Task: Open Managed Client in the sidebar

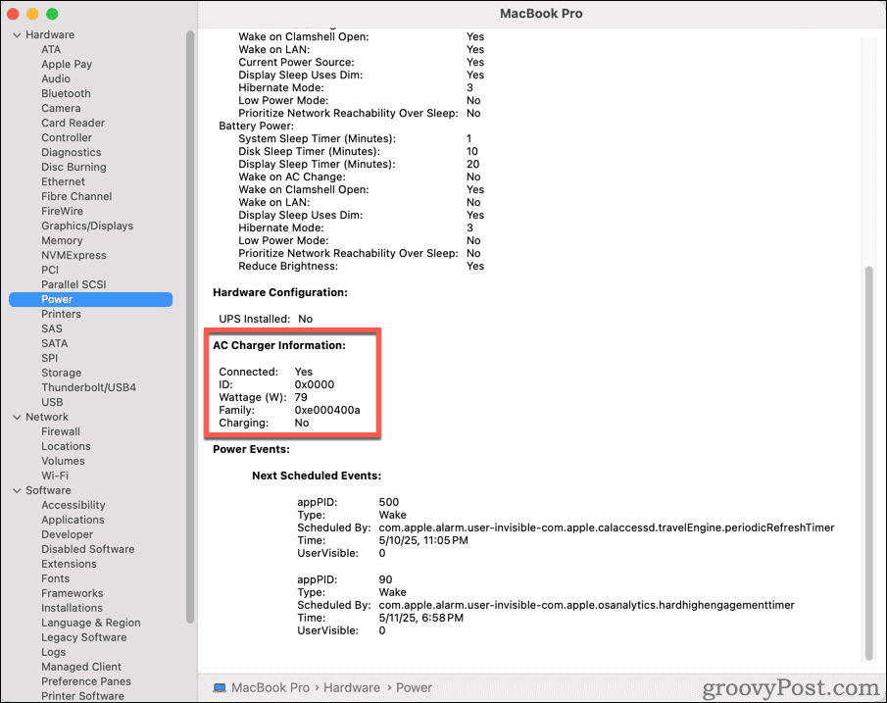Action: (81, 668)
